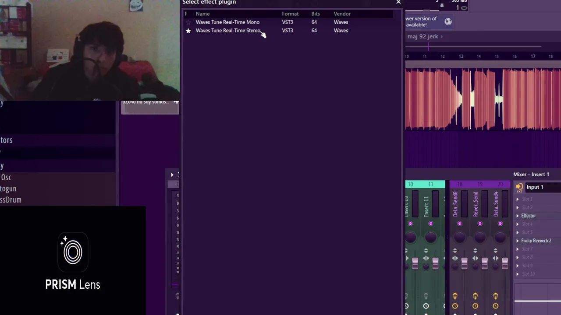
Task: Click orange latency clock icon on Dela..Send8
Action: point(455,306)
